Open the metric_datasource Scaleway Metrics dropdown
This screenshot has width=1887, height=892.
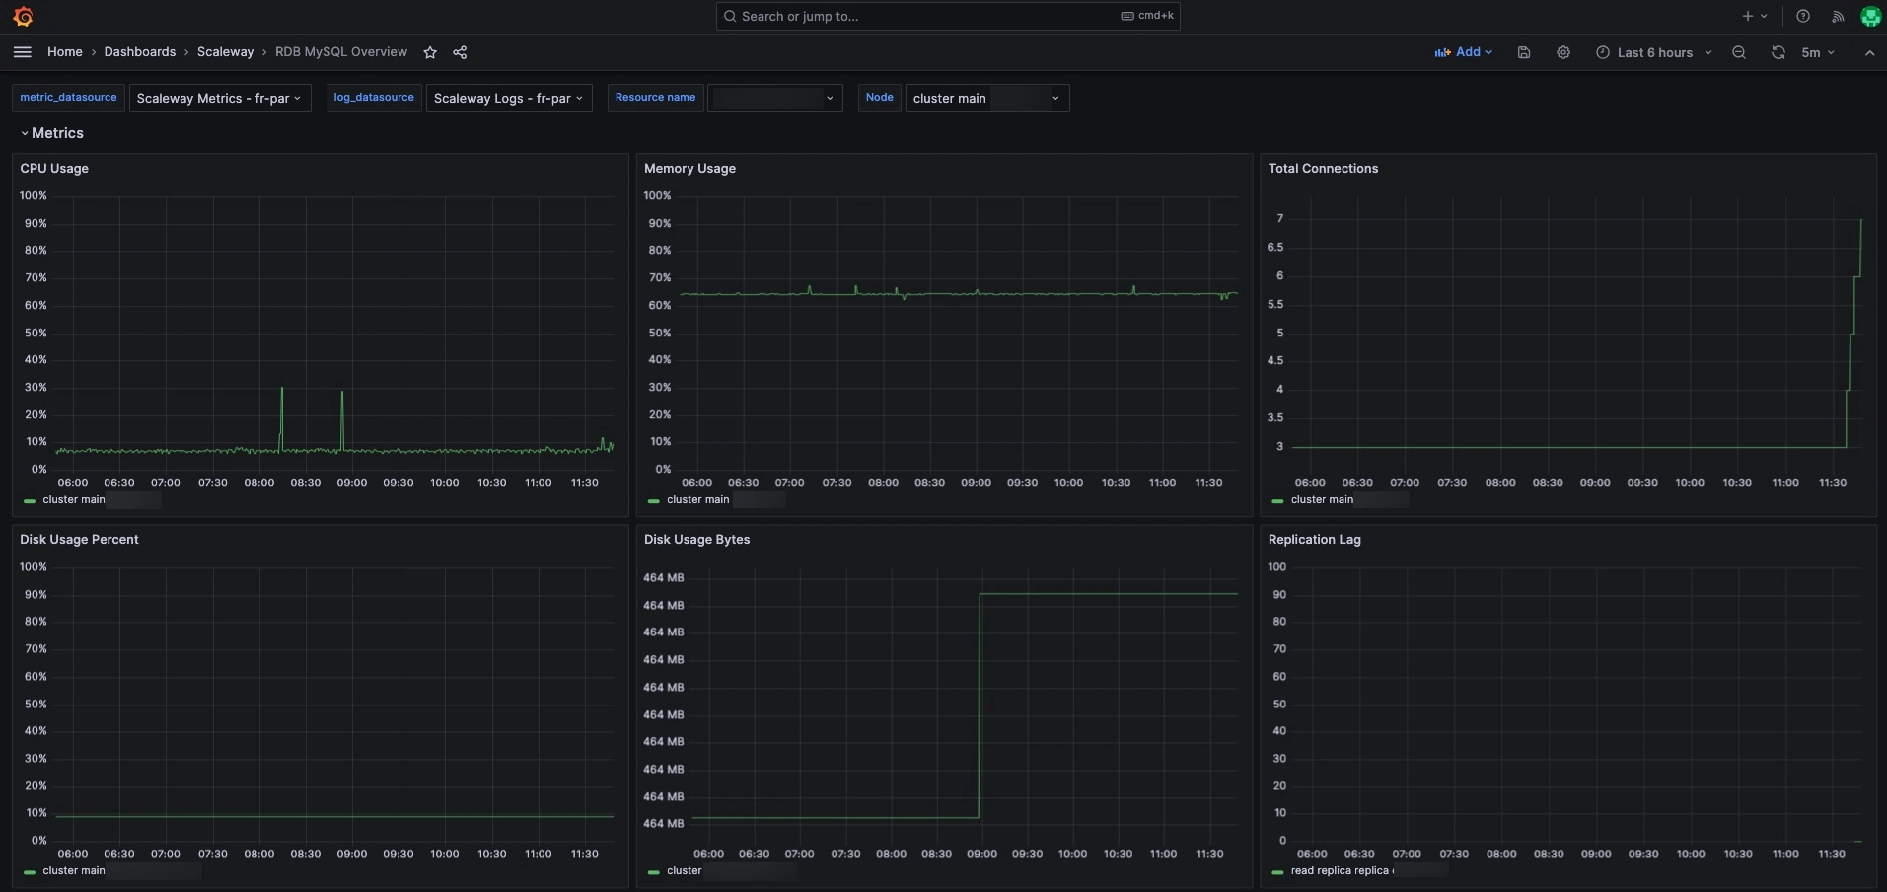pos(219,98)
